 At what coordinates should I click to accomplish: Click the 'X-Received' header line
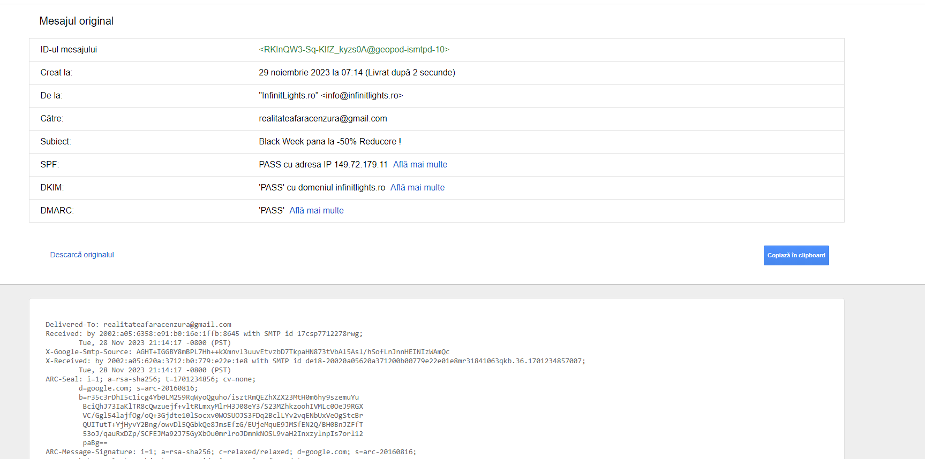[x=315, y=361]
